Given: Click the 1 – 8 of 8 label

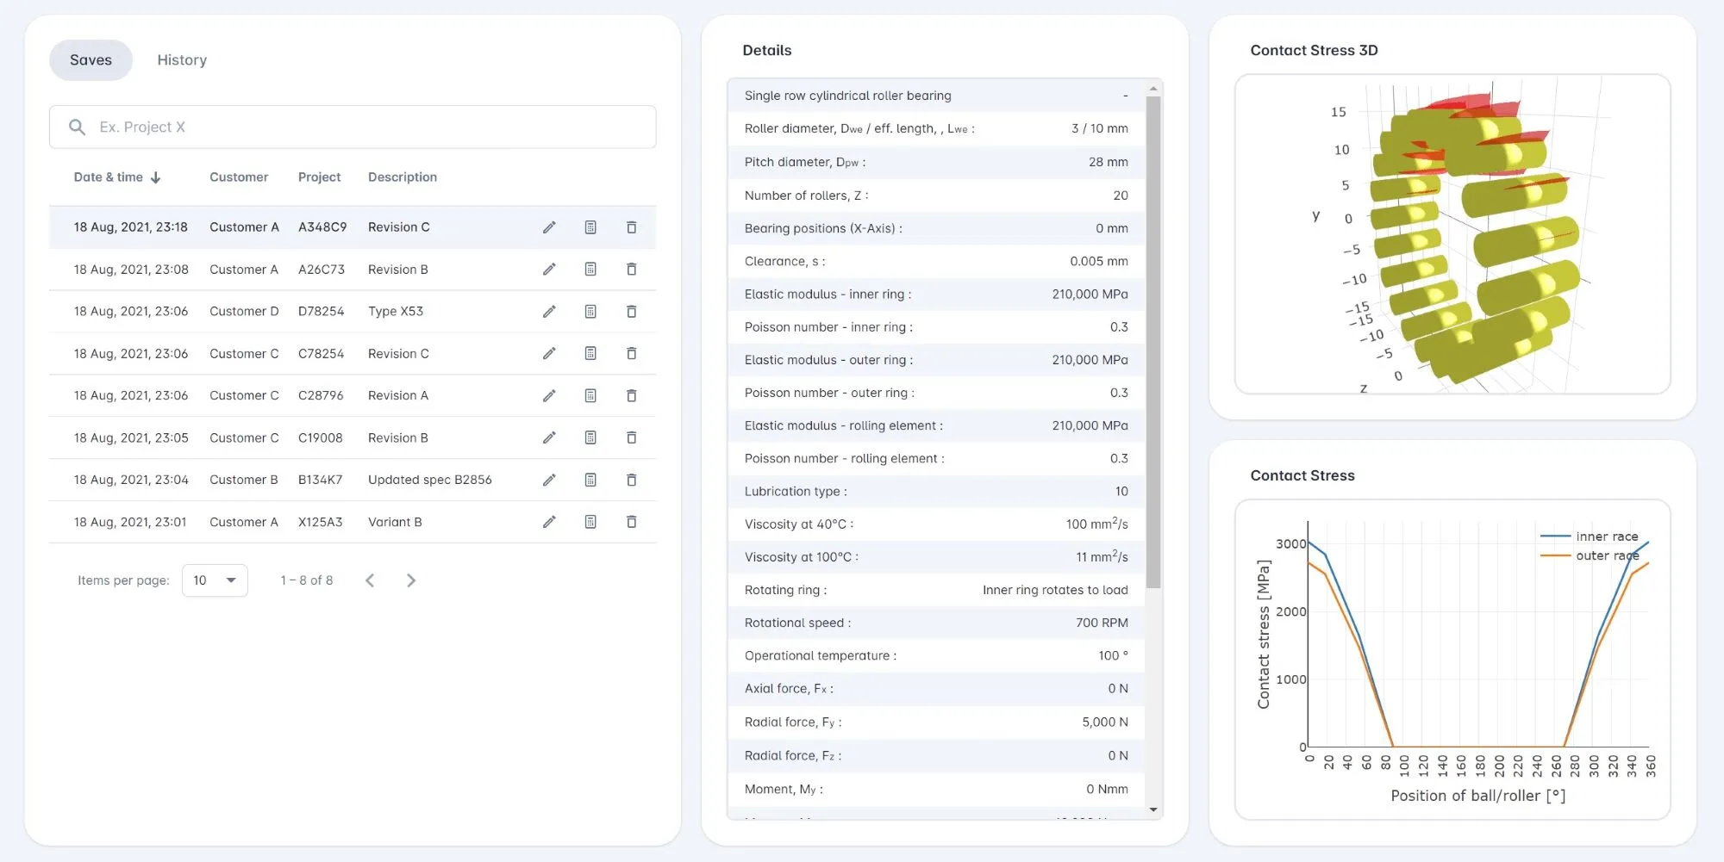Looking at the screenshot, I should 306,580.
